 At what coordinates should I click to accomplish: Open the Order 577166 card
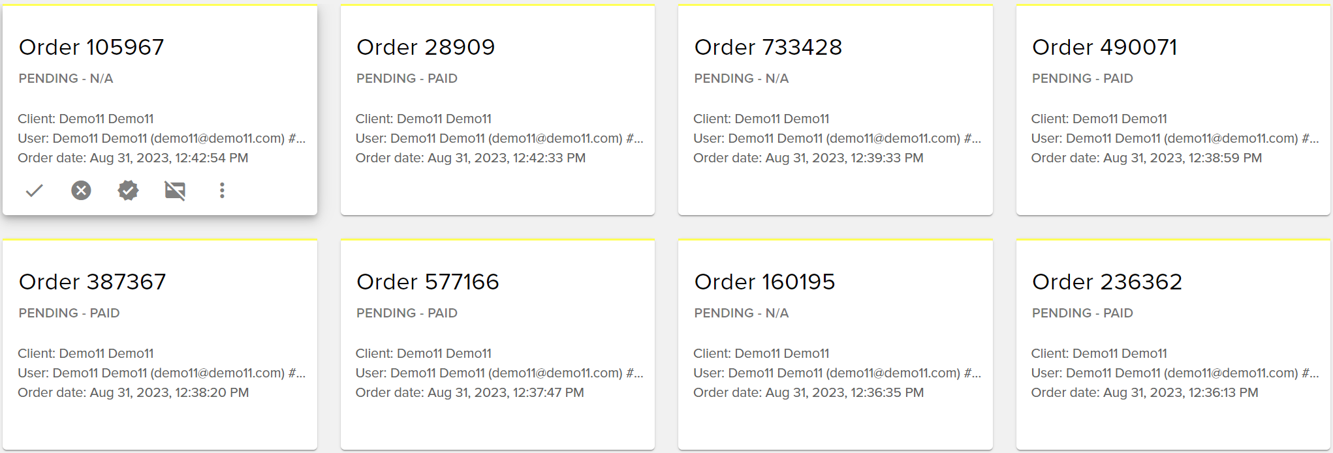tap(428, 282)
